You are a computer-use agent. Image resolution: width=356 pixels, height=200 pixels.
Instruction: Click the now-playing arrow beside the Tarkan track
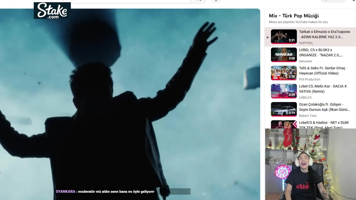pos(268,37)
